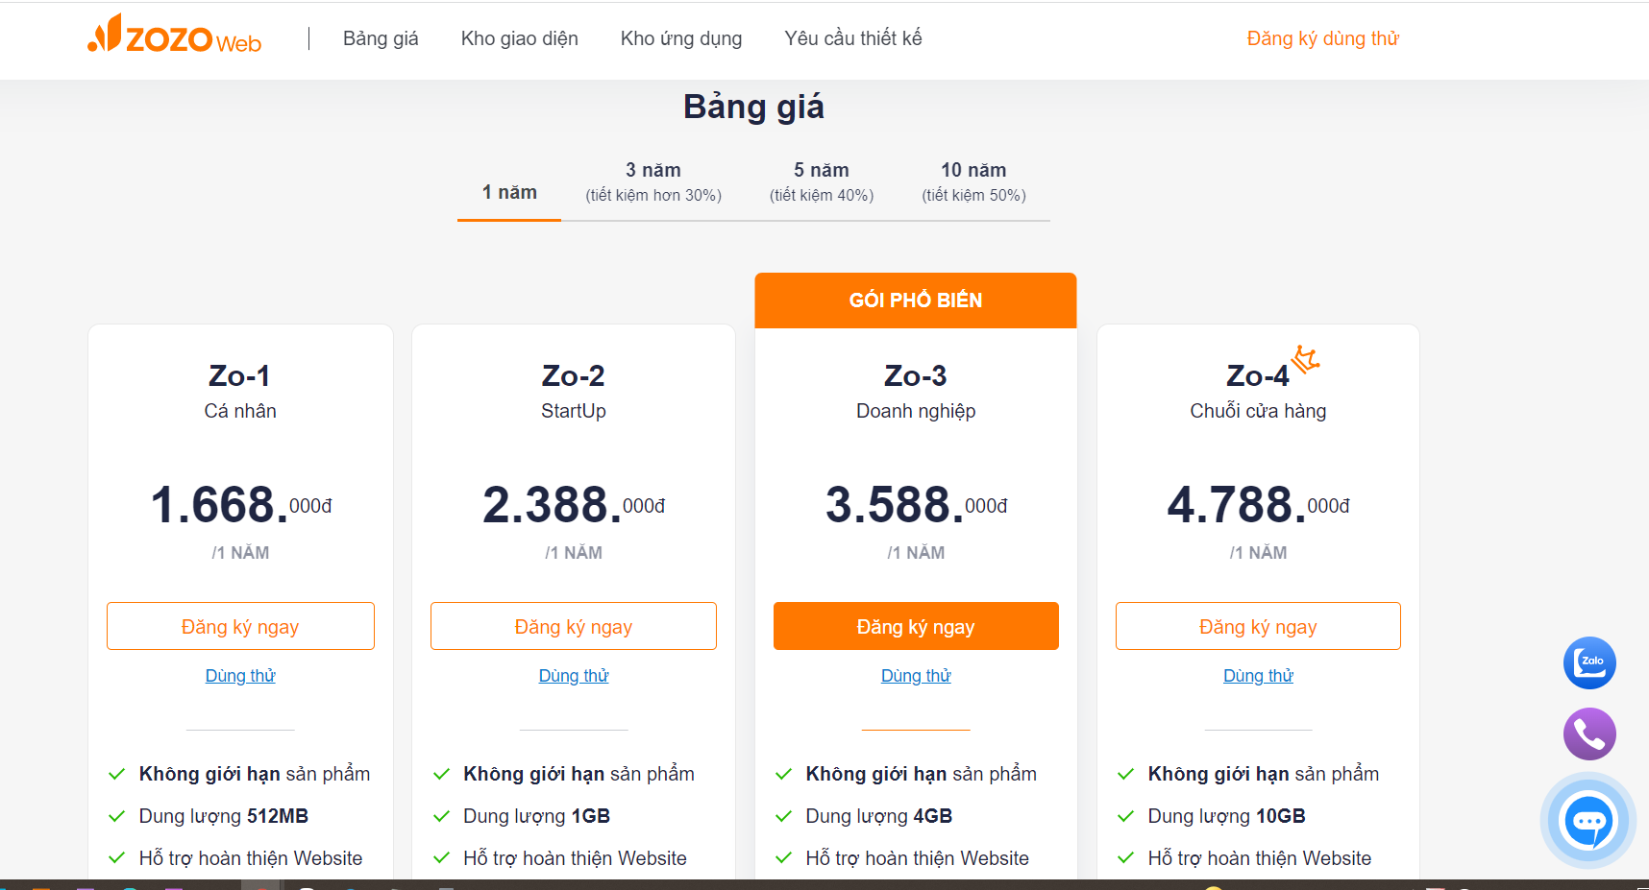1649x890 pixels.
Task: Click the crown icon beside Zo-4
Action: tap(1305, 360)
